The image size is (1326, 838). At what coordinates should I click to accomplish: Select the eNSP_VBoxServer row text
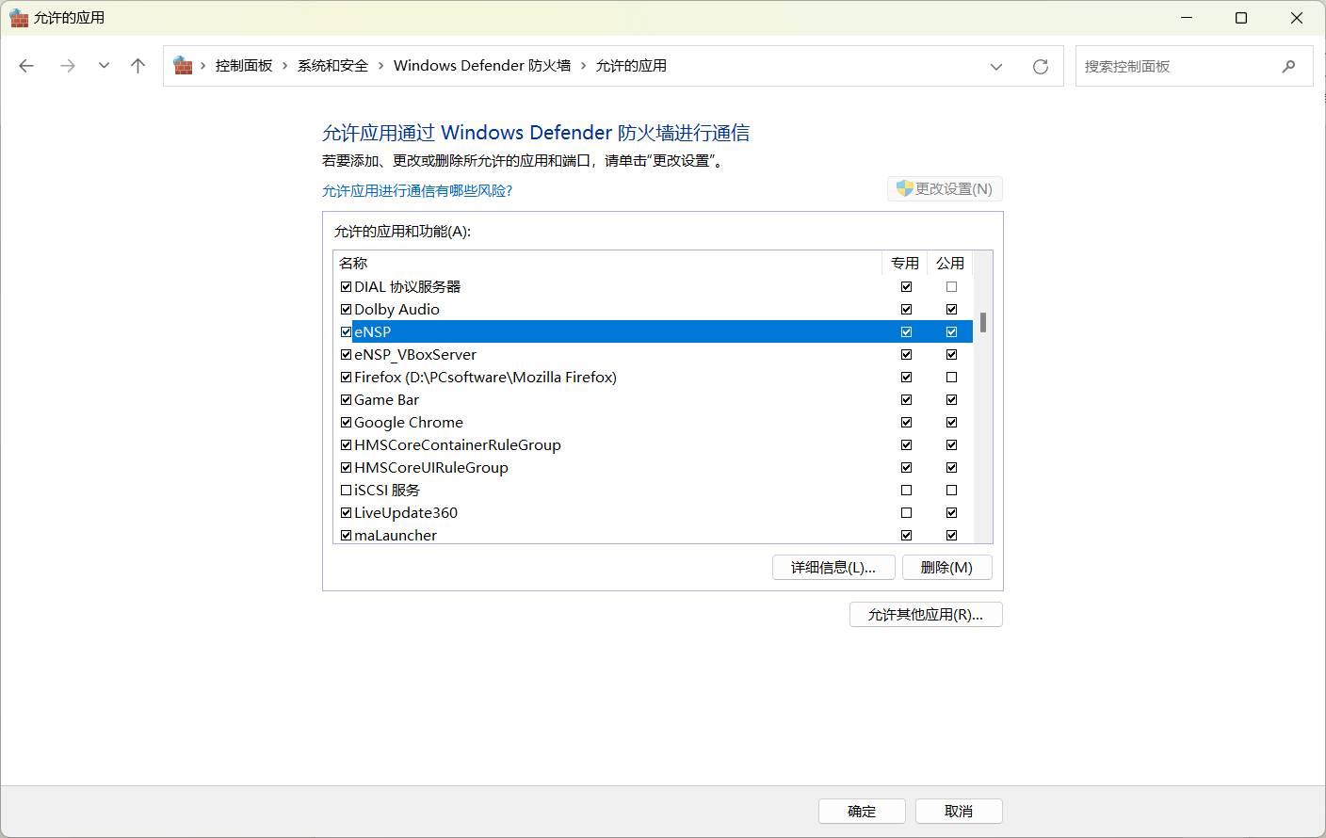click(415, 355)
